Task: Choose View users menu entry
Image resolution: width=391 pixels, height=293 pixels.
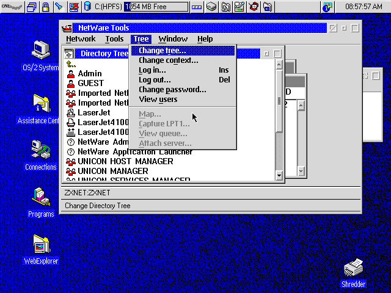Action: [x=183, y=99]
